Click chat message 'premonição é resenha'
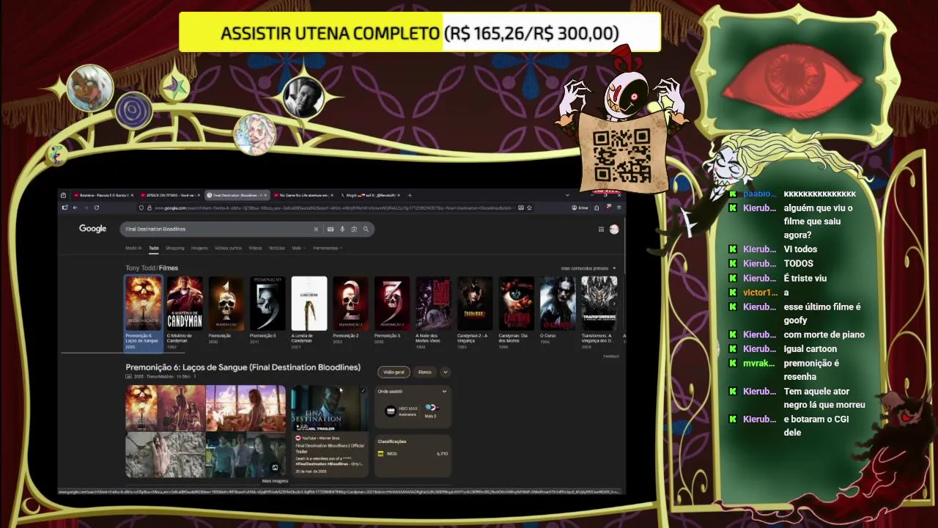The image size is (938, 528). pos(811,370)
